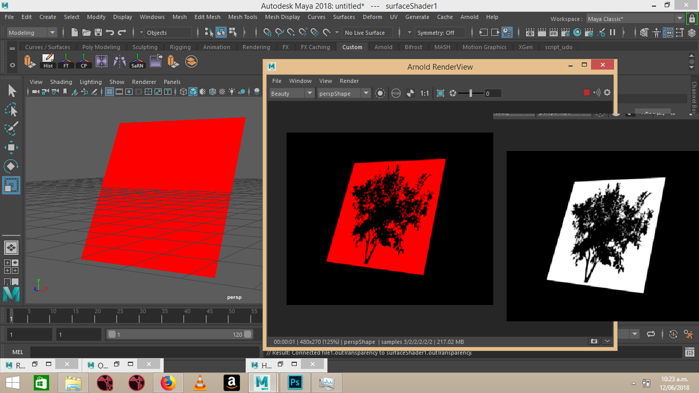Click the SaRN shelf icon
This screenshot has width=699, height=393.
pos(137,61)
